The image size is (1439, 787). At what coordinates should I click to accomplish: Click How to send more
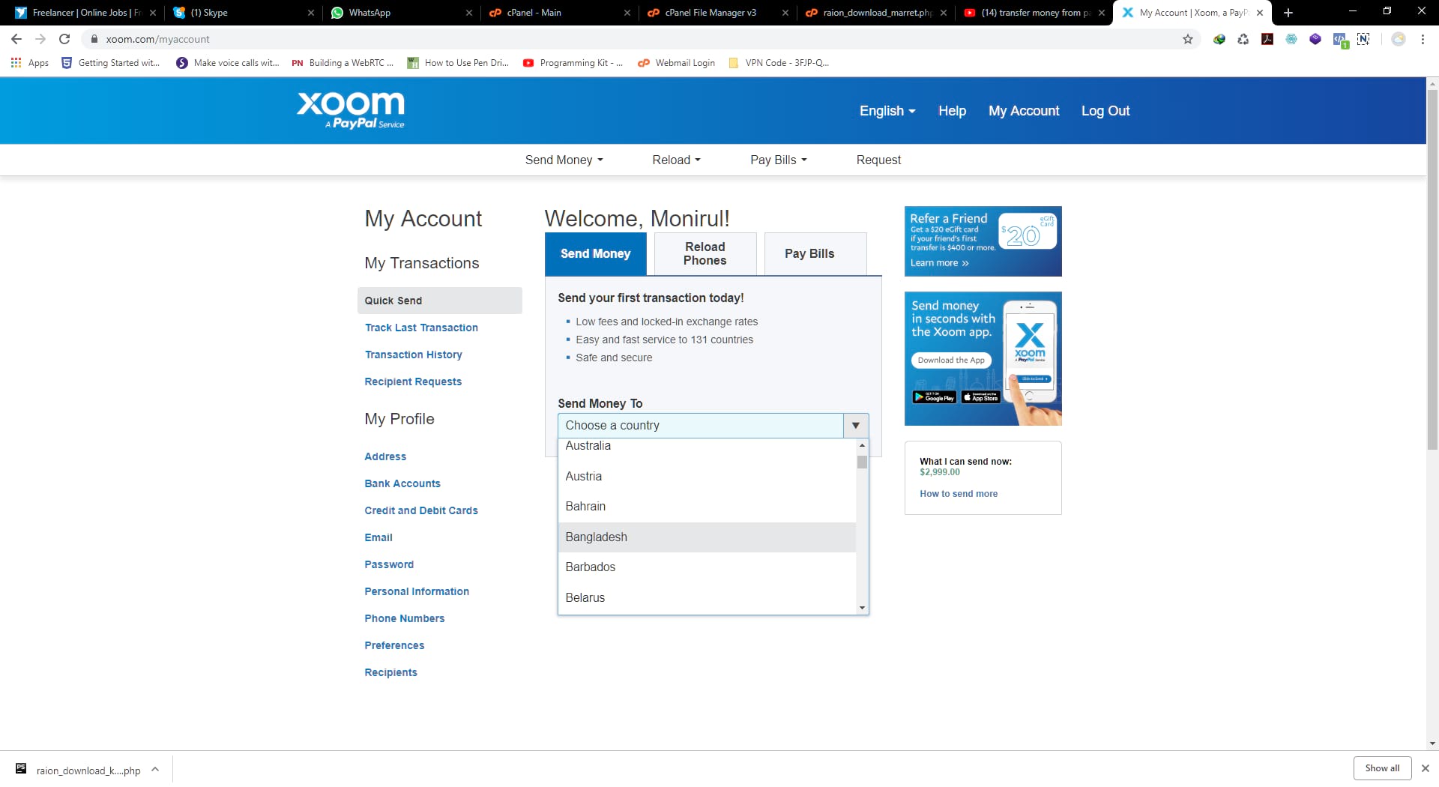tap(959, 494)
